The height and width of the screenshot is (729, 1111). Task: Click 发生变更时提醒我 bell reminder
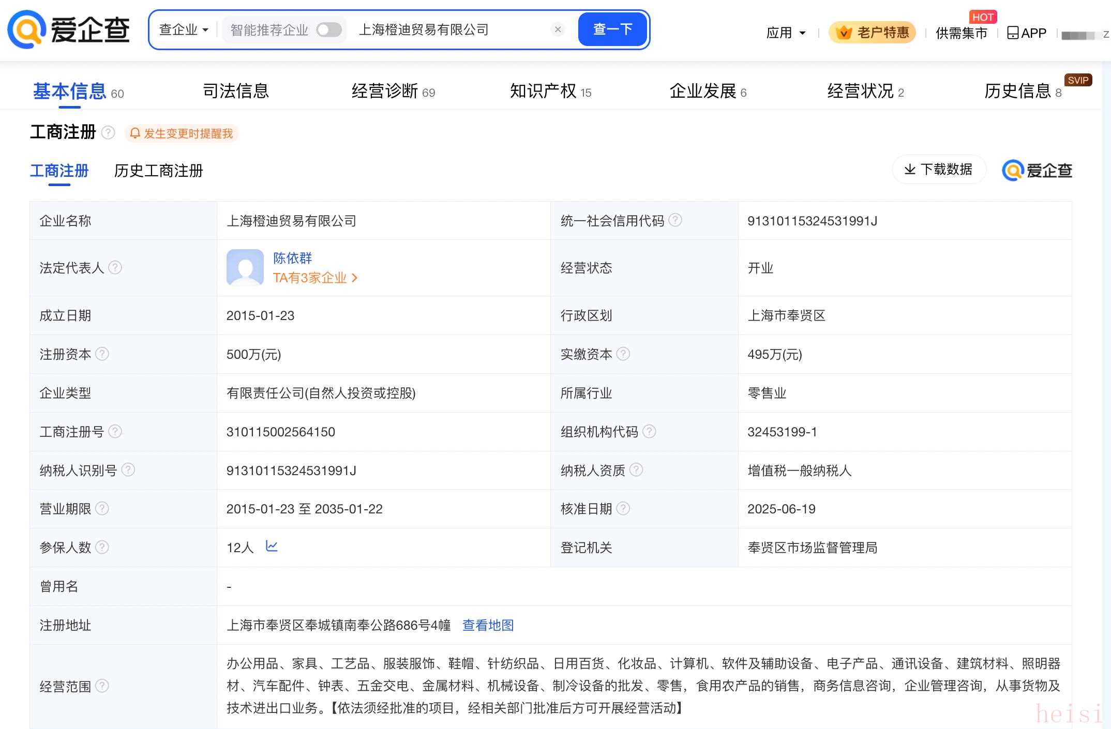pyautogui.click(x=182, y=133)
